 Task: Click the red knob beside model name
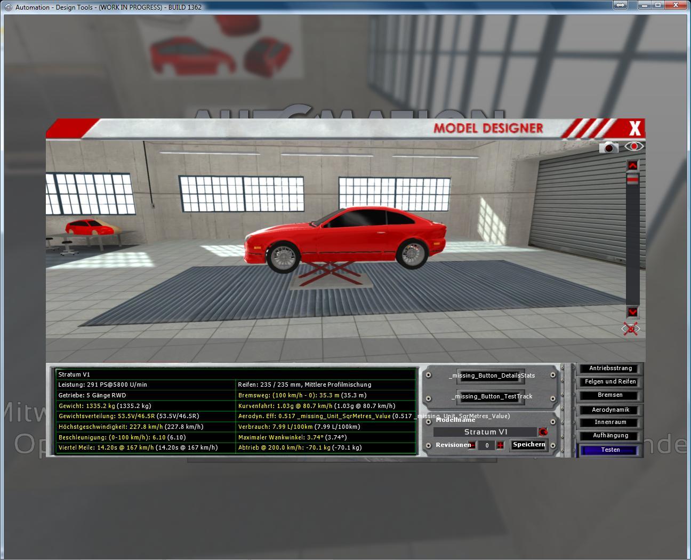click(543, 432)
